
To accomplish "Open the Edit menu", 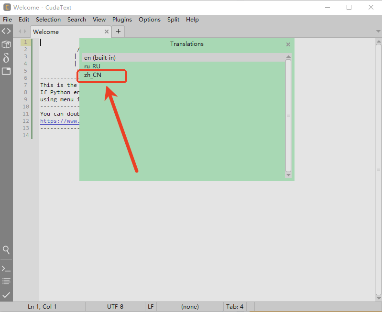I will tap(24, 20).
